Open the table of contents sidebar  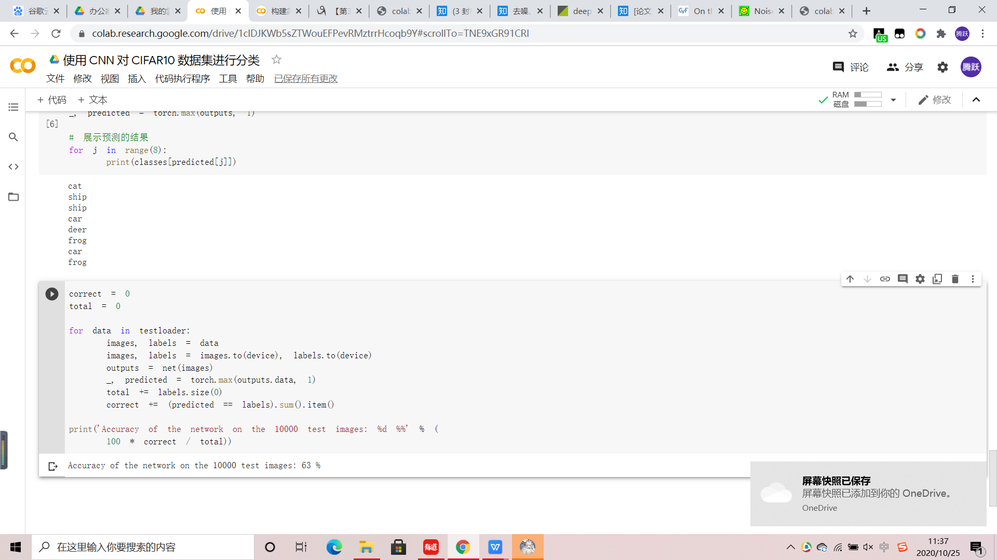[x=14, y=107]
